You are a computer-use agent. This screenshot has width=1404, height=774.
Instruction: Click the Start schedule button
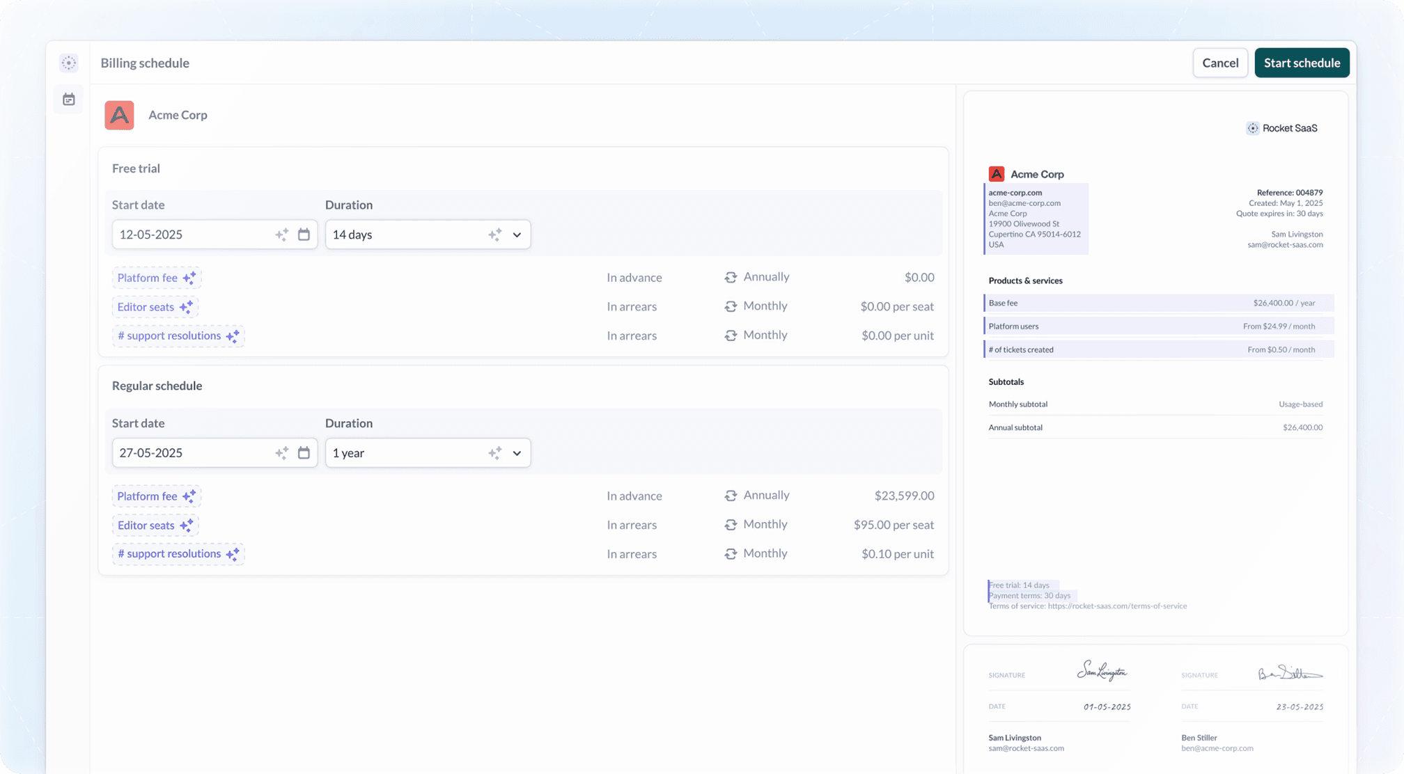coord(1301,63)
